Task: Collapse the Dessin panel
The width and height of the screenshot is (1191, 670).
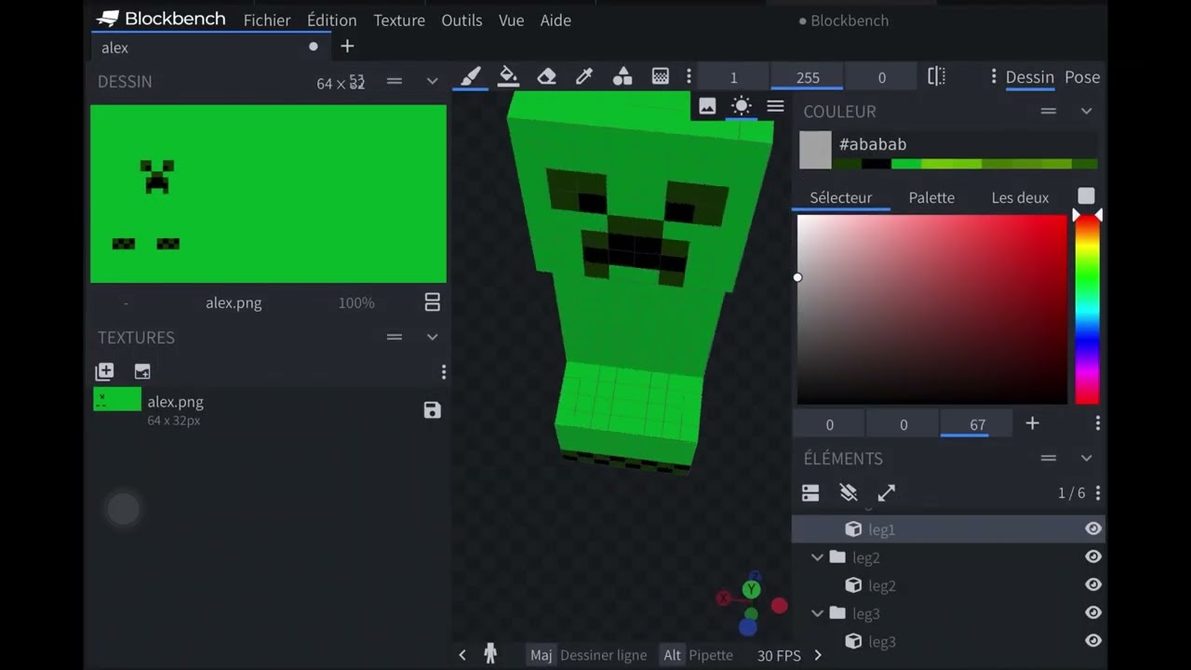Action: tap(432, 81)
